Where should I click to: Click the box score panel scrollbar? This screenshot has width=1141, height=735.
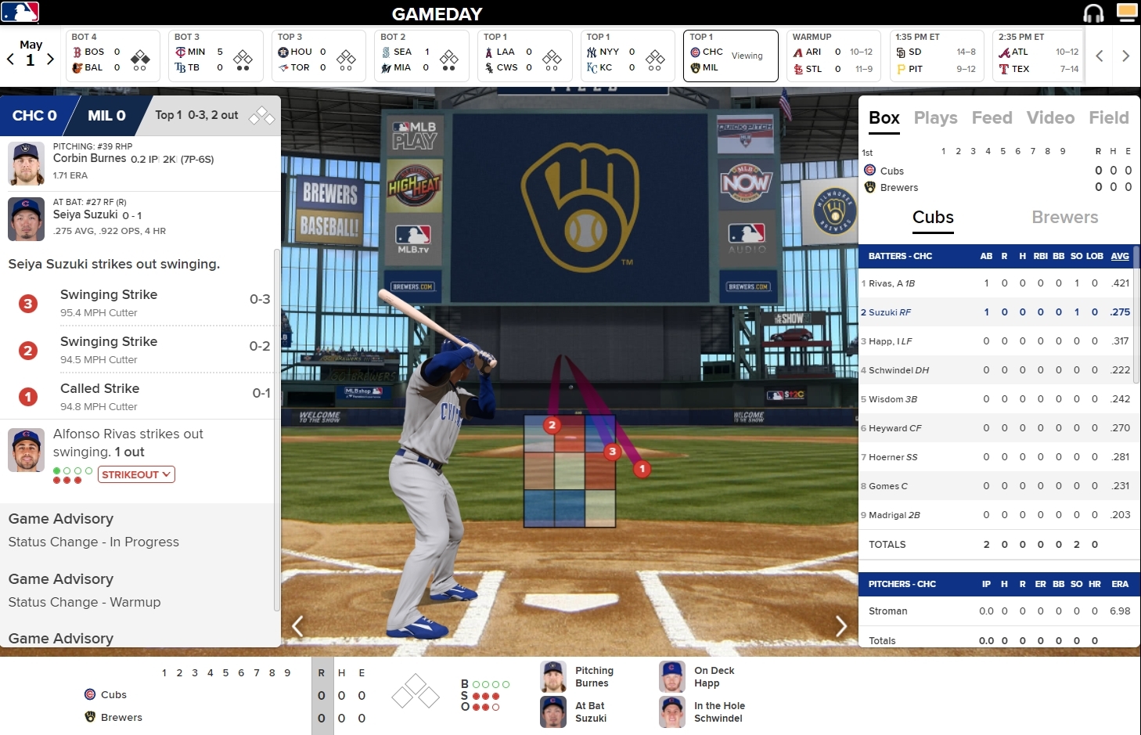click(x=1136, y=315)
